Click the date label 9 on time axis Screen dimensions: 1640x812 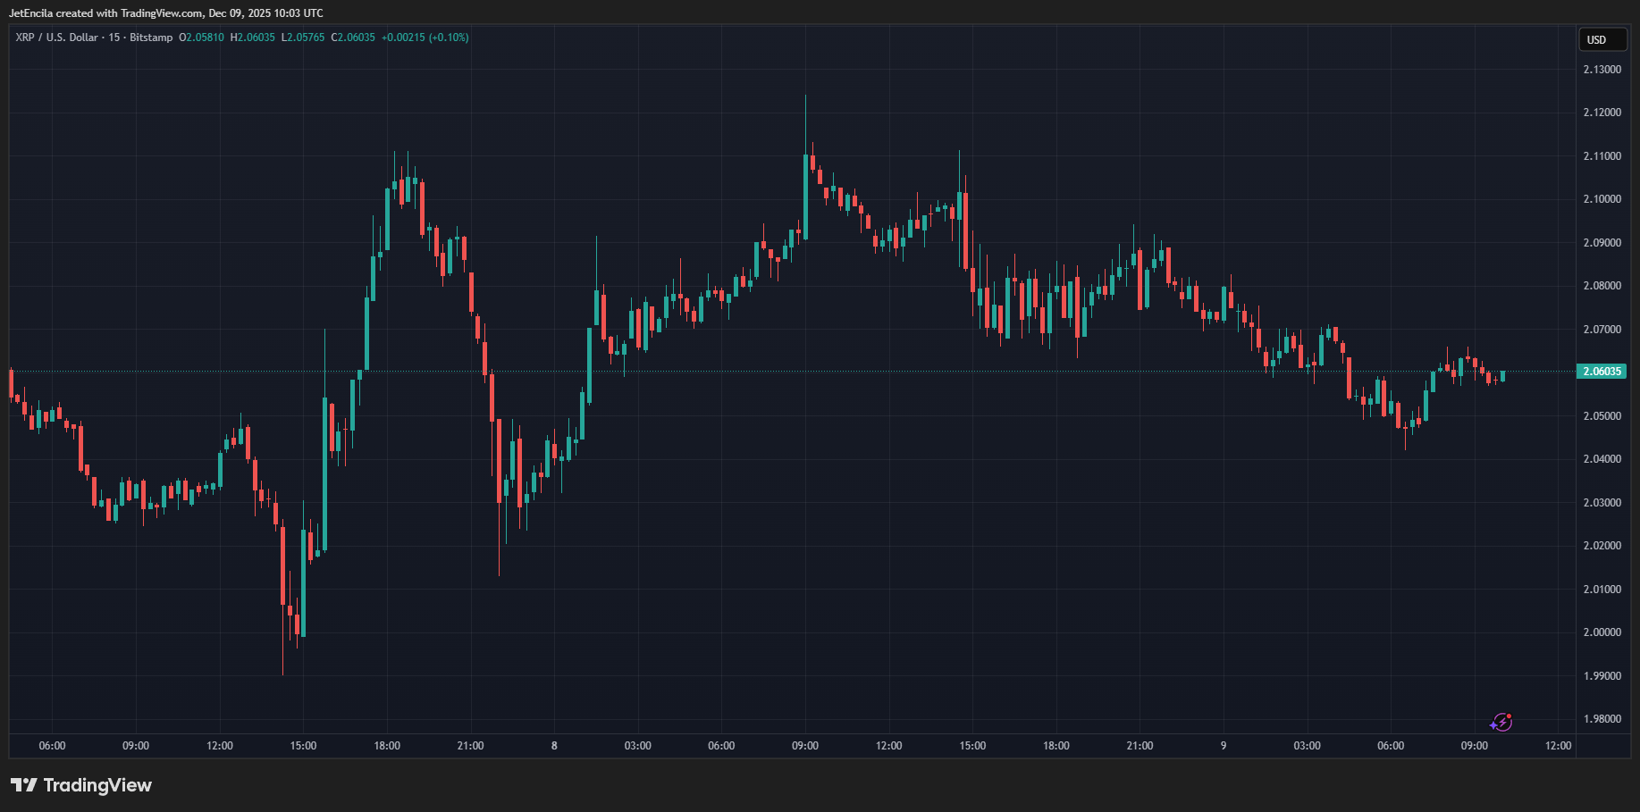coord(1224,746)
